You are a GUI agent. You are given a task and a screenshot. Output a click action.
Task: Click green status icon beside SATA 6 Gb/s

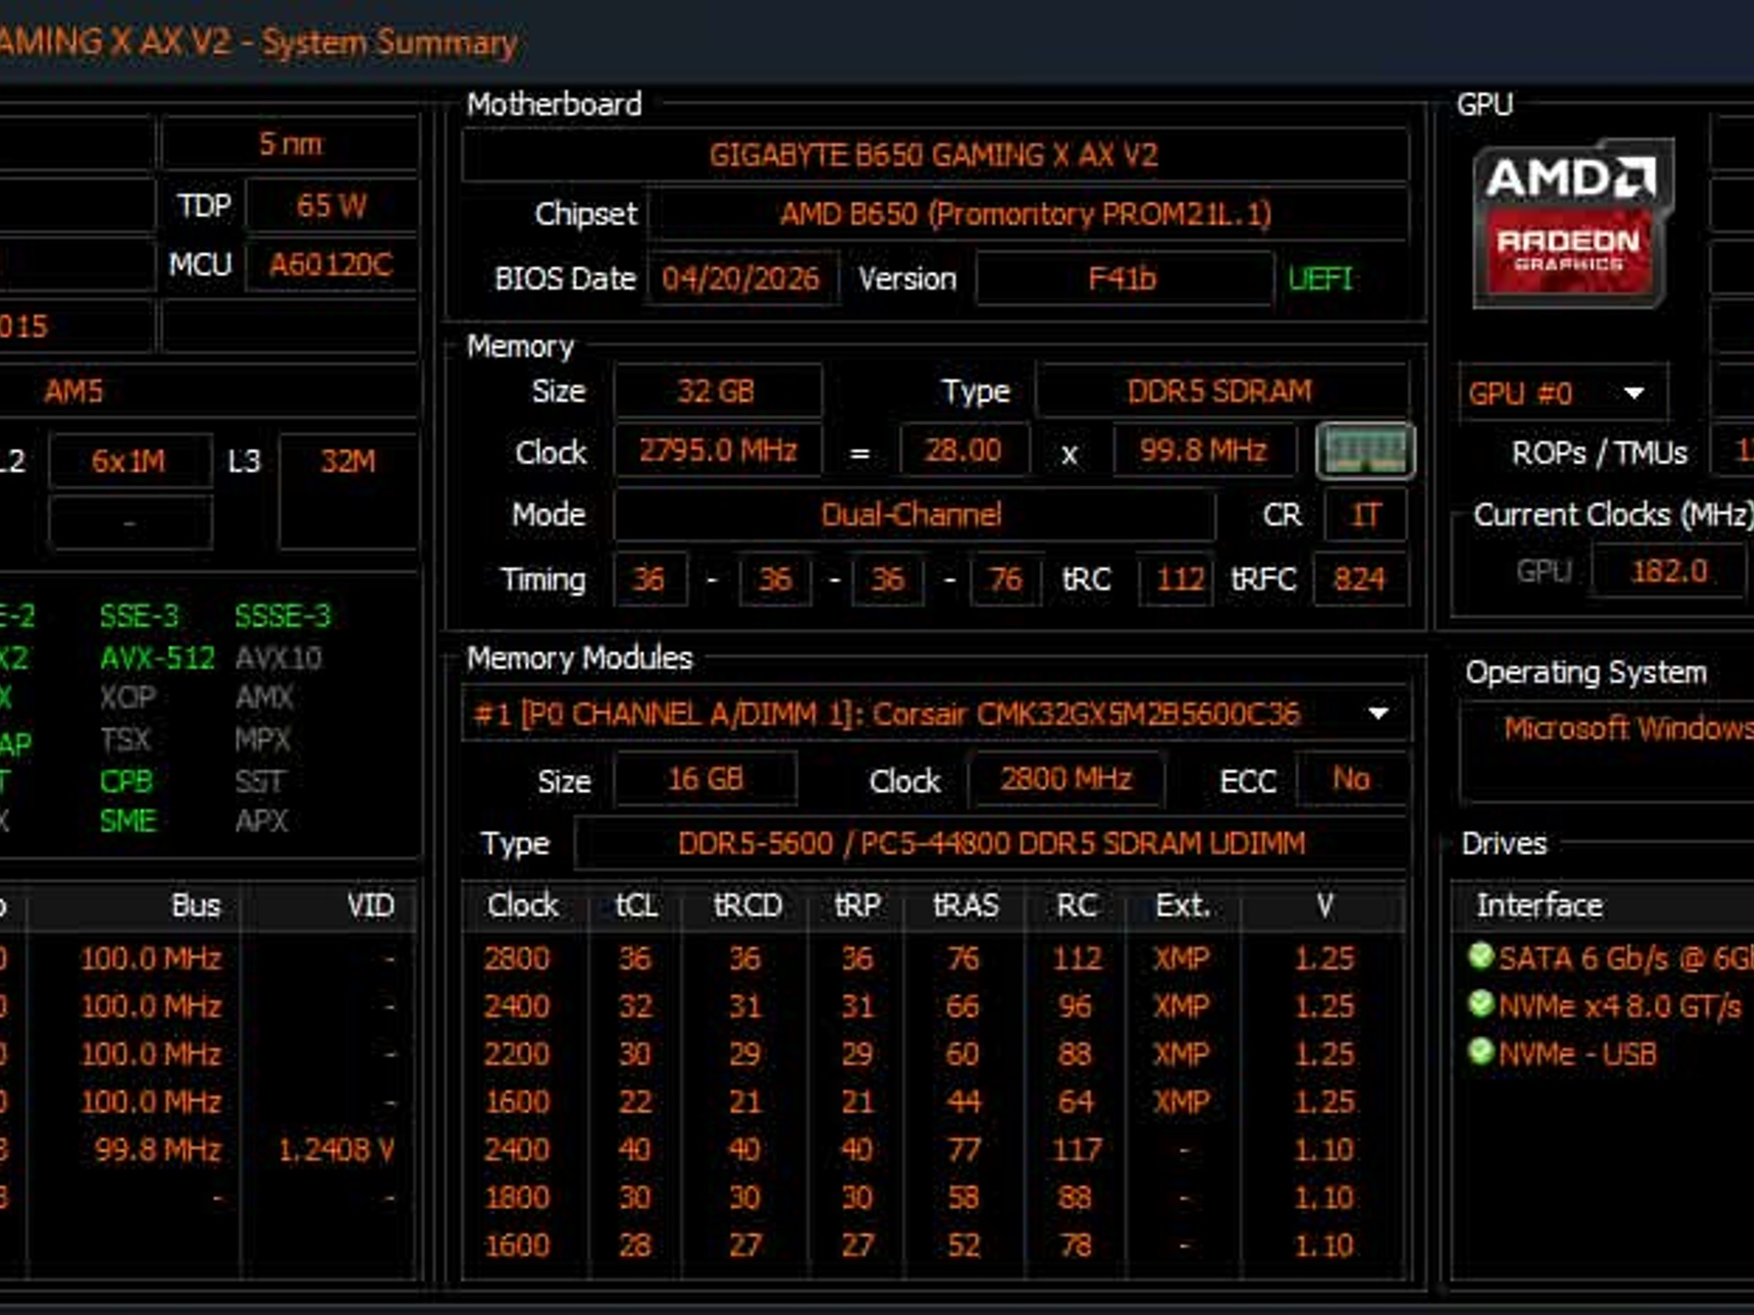point(1481,956)
